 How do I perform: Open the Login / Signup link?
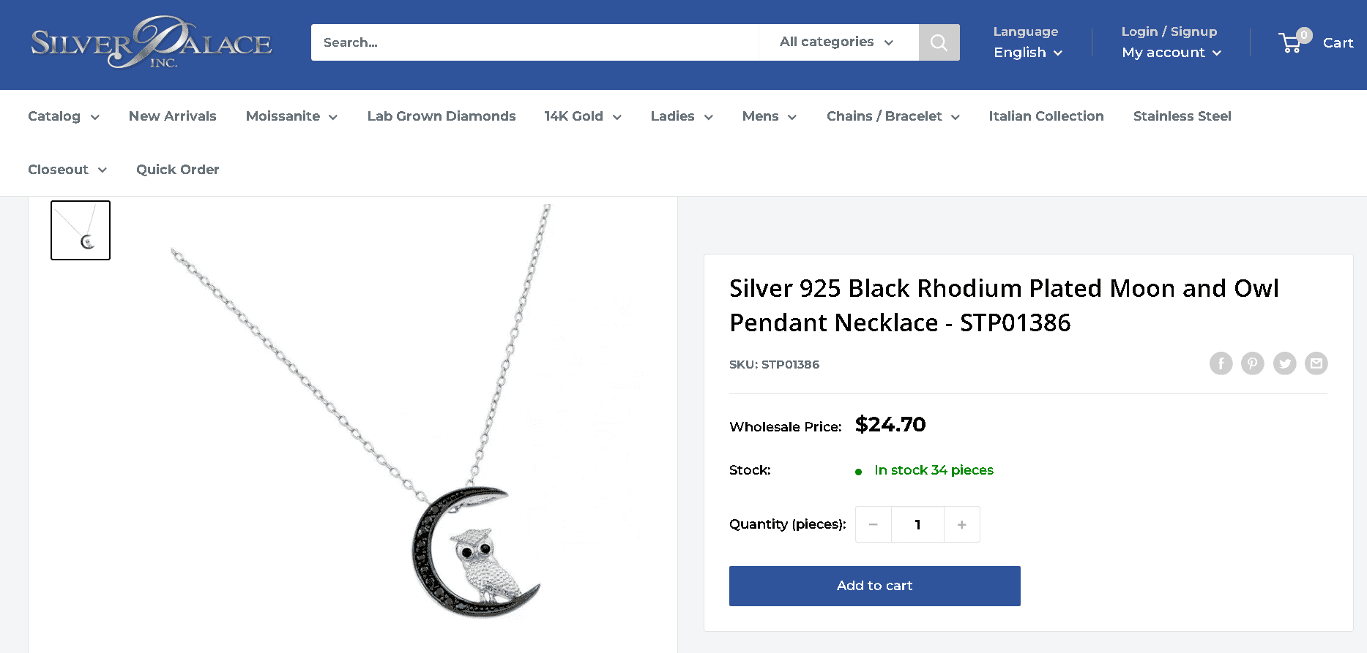[1169, 31]
